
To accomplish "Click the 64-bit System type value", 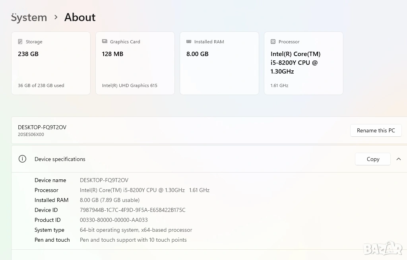I will coord(136,230).
